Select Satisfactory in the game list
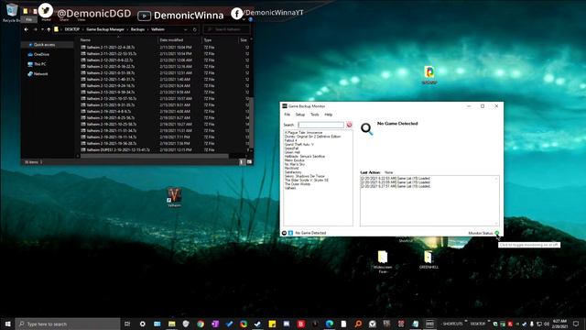Image resolution: width=586 pixels, height=330 pixels. [x=293, y=172]
